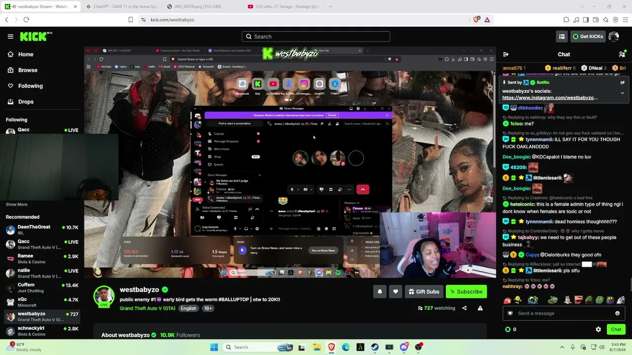Screen dimensions: 632x355
Task: Click the Get KICKs button
Action: click(x=588, y=36)
